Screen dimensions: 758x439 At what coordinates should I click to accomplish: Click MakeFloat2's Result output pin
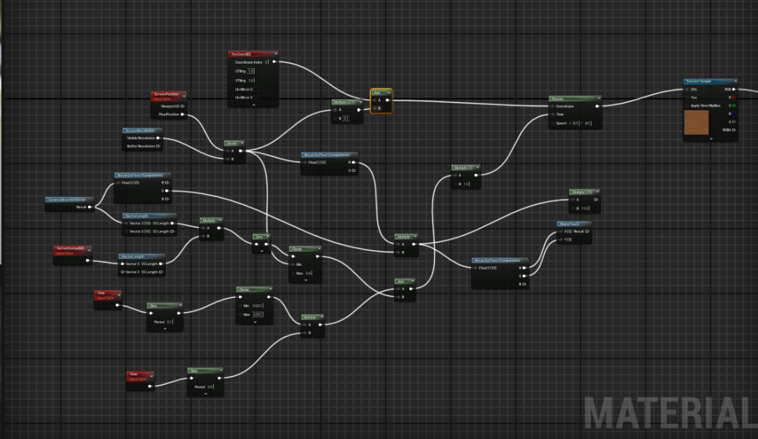(x=587, y=232)
